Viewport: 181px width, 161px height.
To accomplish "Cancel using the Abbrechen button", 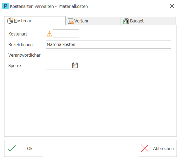I will point(157,148).
